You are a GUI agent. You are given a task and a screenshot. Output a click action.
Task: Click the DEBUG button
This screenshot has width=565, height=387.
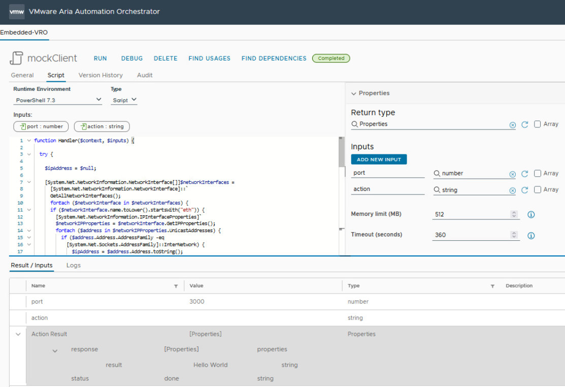132,58
